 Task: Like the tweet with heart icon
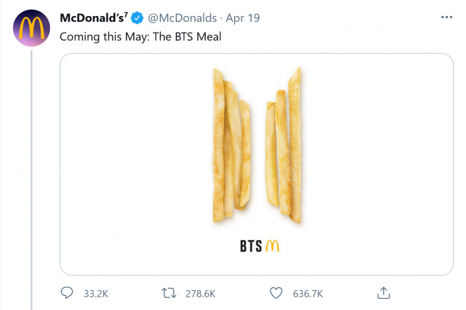pyautogui.click(x=276, y=293)
